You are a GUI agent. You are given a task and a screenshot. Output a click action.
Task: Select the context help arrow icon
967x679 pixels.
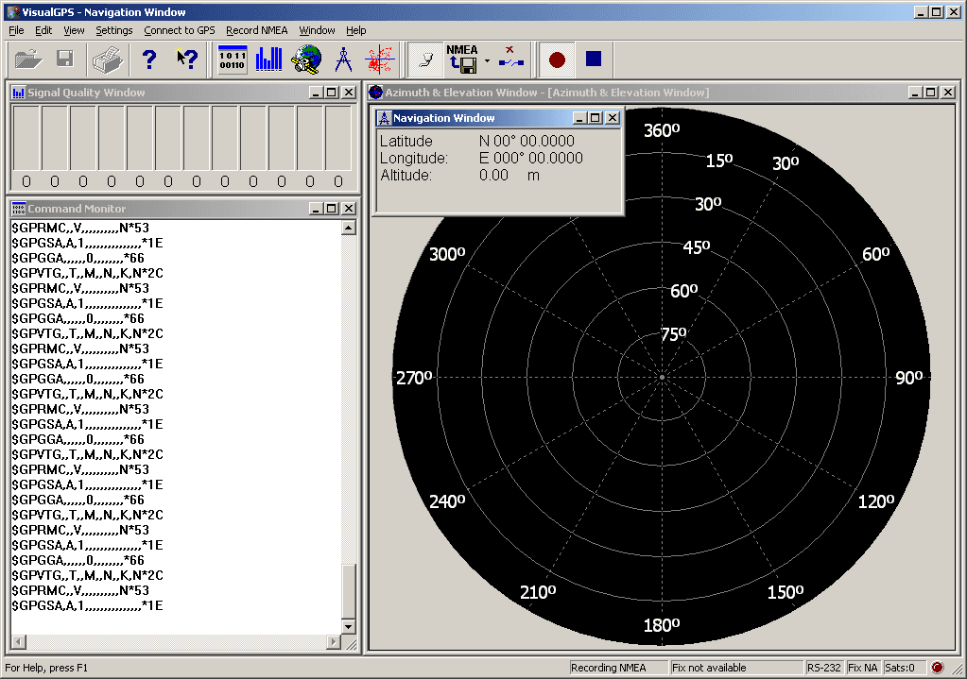pyautogui.click(x=186, y=59)
